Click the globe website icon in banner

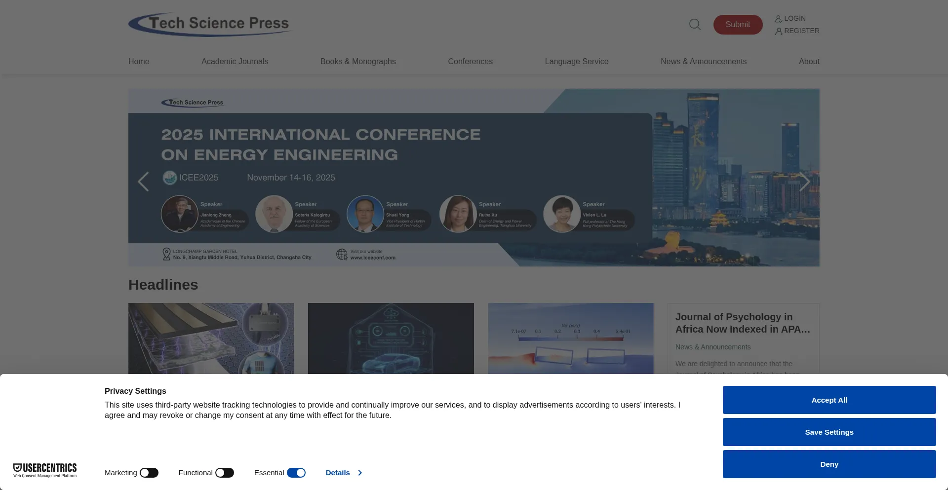342,254
